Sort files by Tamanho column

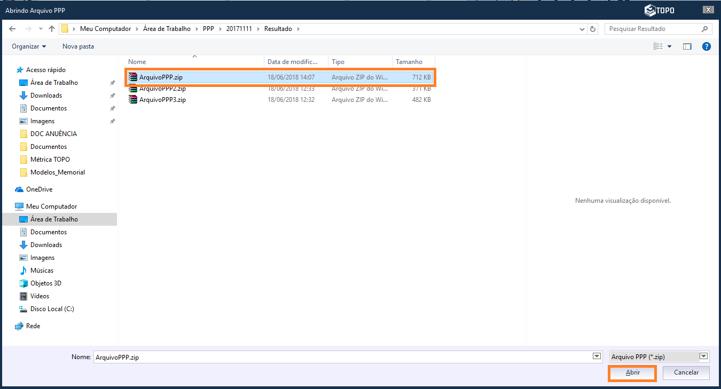click(409, 62)
